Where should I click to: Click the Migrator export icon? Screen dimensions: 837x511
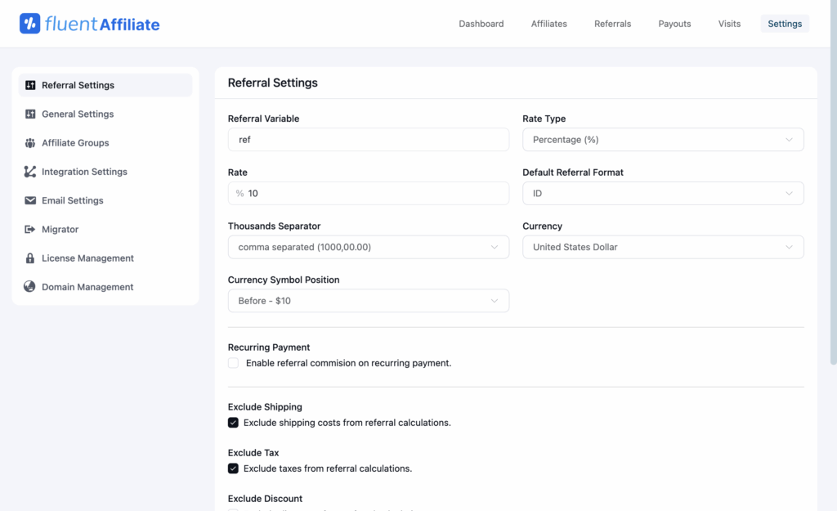coord(30,229)
